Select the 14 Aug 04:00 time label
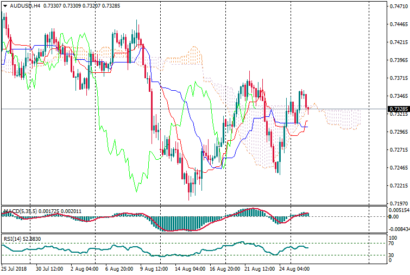The width and height of the screenshot is (410, 275). (x=189, y=268)
